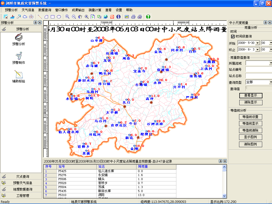Activate the pan hand tool
This screenshot has height=204, width=272.
[x=80, y=17]
